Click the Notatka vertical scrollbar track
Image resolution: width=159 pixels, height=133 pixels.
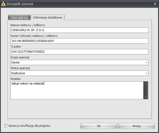146,90
